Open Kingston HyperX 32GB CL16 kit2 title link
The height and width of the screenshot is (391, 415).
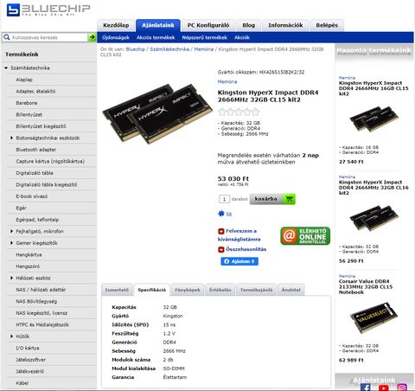point(373,188)
